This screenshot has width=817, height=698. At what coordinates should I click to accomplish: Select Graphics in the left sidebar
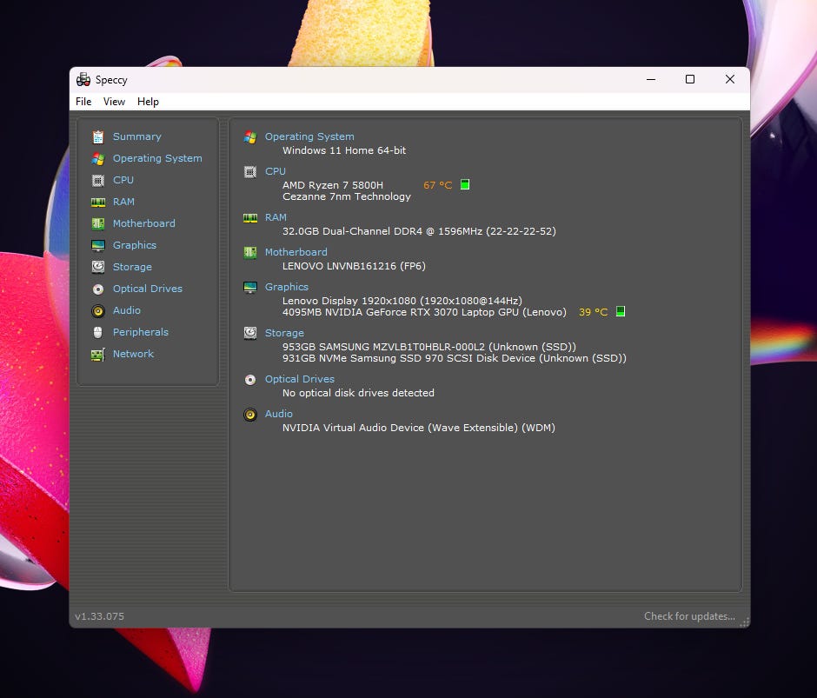point(135,245)
